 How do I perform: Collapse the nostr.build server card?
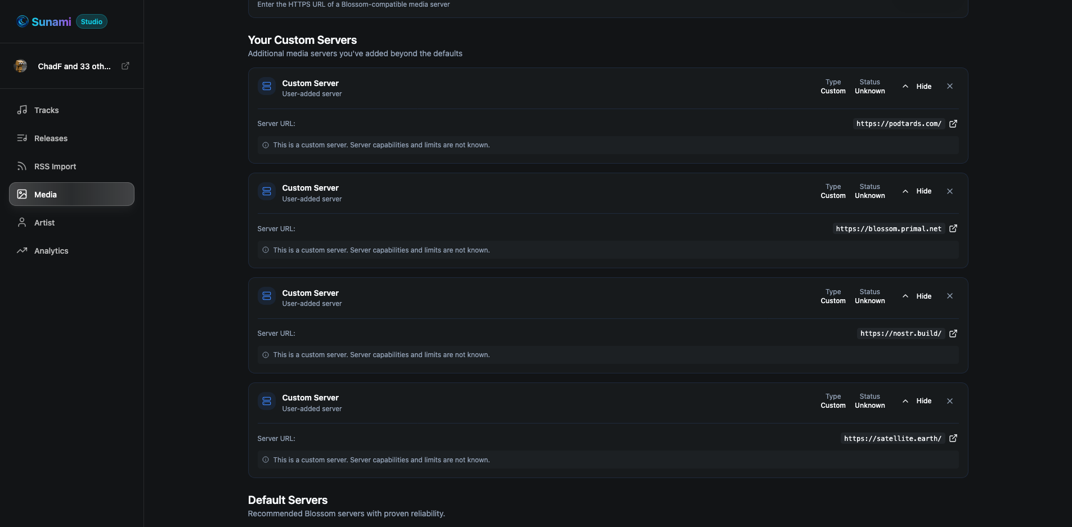917,296
